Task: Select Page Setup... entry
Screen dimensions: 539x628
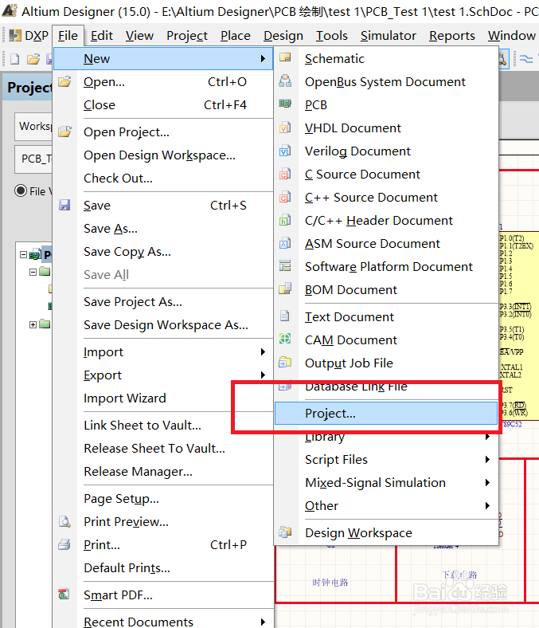Action: click(x=164, y=499)
